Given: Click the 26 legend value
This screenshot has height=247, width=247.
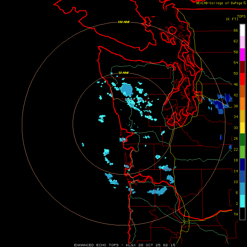Looking at the screenshot, I should click(236, 139).
